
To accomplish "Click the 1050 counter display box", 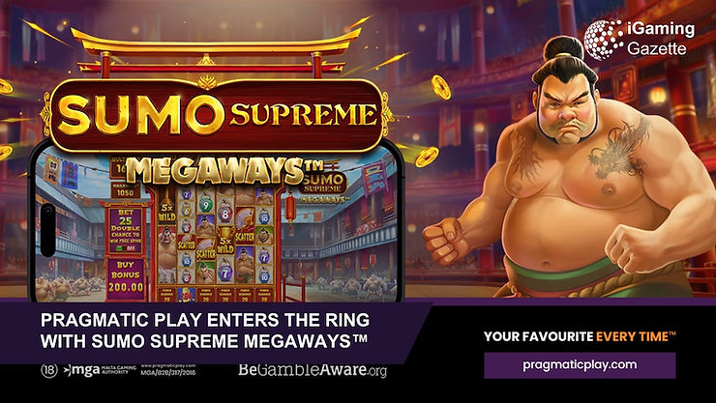I will [x=125, y=192].
